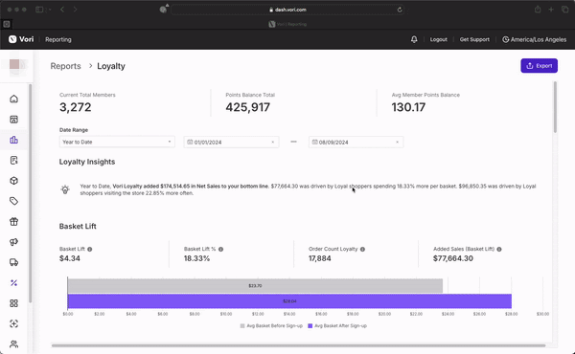Toggle Avg Basket Before Sign-up legend
Screen dimensions: 575x354
tap(271, 326)
